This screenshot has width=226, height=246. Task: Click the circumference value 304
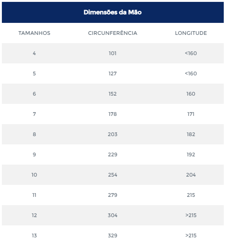[112, 215]
